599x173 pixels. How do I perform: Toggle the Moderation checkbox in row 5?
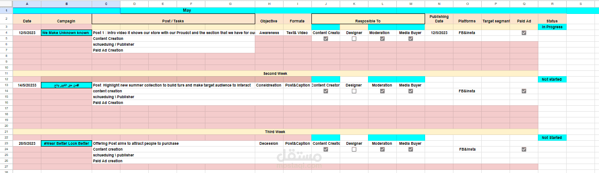[382, 39]
